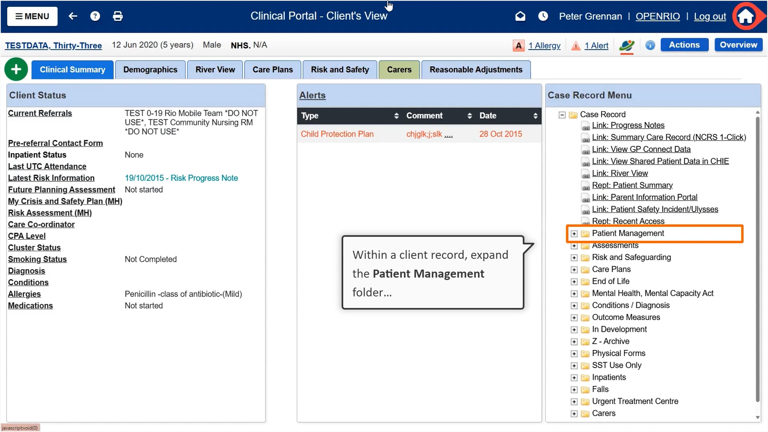
Task: Sort alerts by Type column arrows
Action: tap(396, 116)
